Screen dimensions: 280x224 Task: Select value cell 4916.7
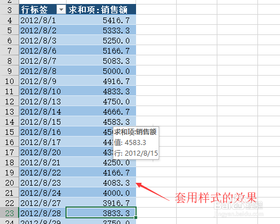pos(101,81)
